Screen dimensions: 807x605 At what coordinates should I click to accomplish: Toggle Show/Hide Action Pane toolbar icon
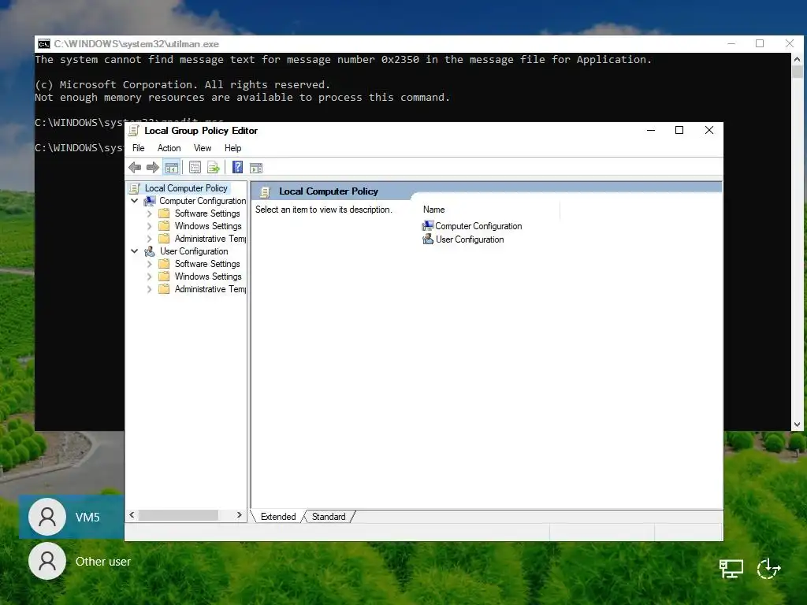click(256, 168)
